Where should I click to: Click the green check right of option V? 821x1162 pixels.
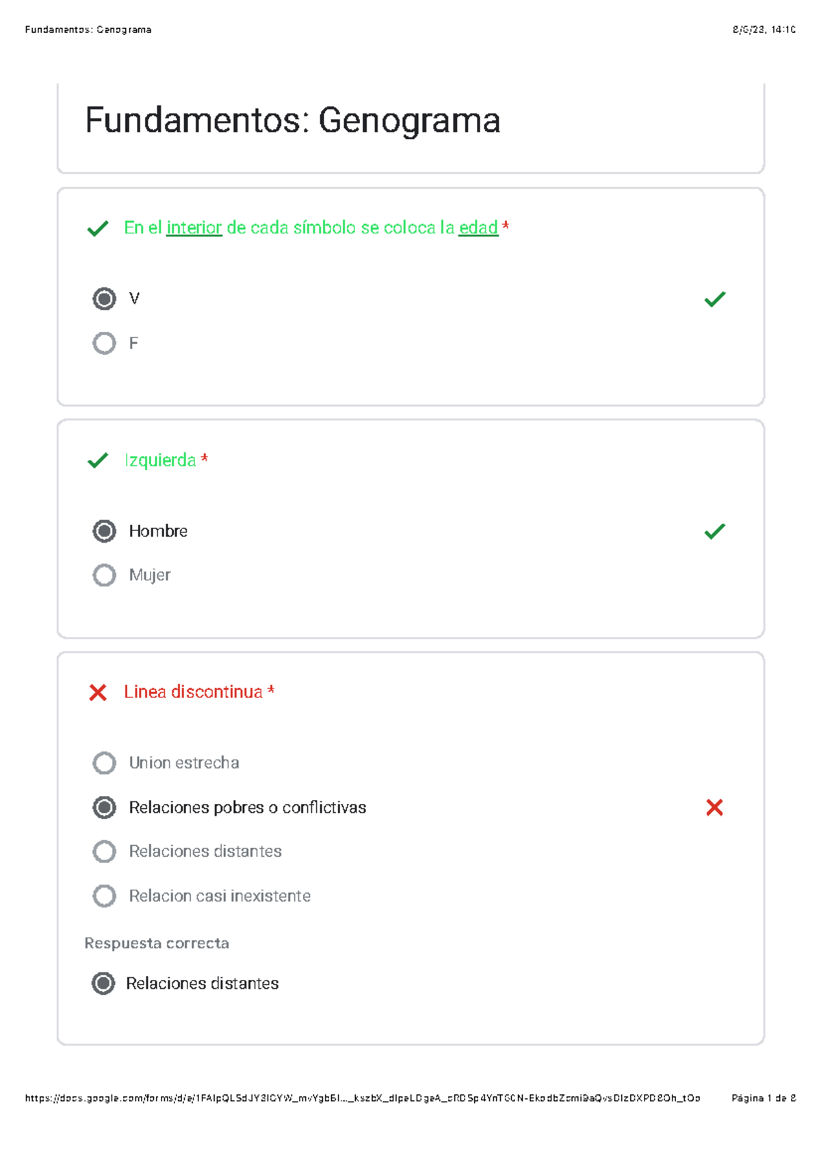coord(715,299)
